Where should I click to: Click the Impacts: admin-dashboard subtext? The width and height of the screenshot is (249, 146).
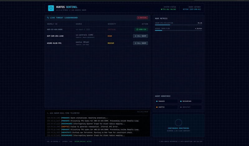[85, 38]
